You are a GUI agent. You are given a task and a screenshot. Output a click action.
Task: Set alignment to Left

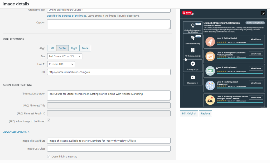[x=52, y=48]
